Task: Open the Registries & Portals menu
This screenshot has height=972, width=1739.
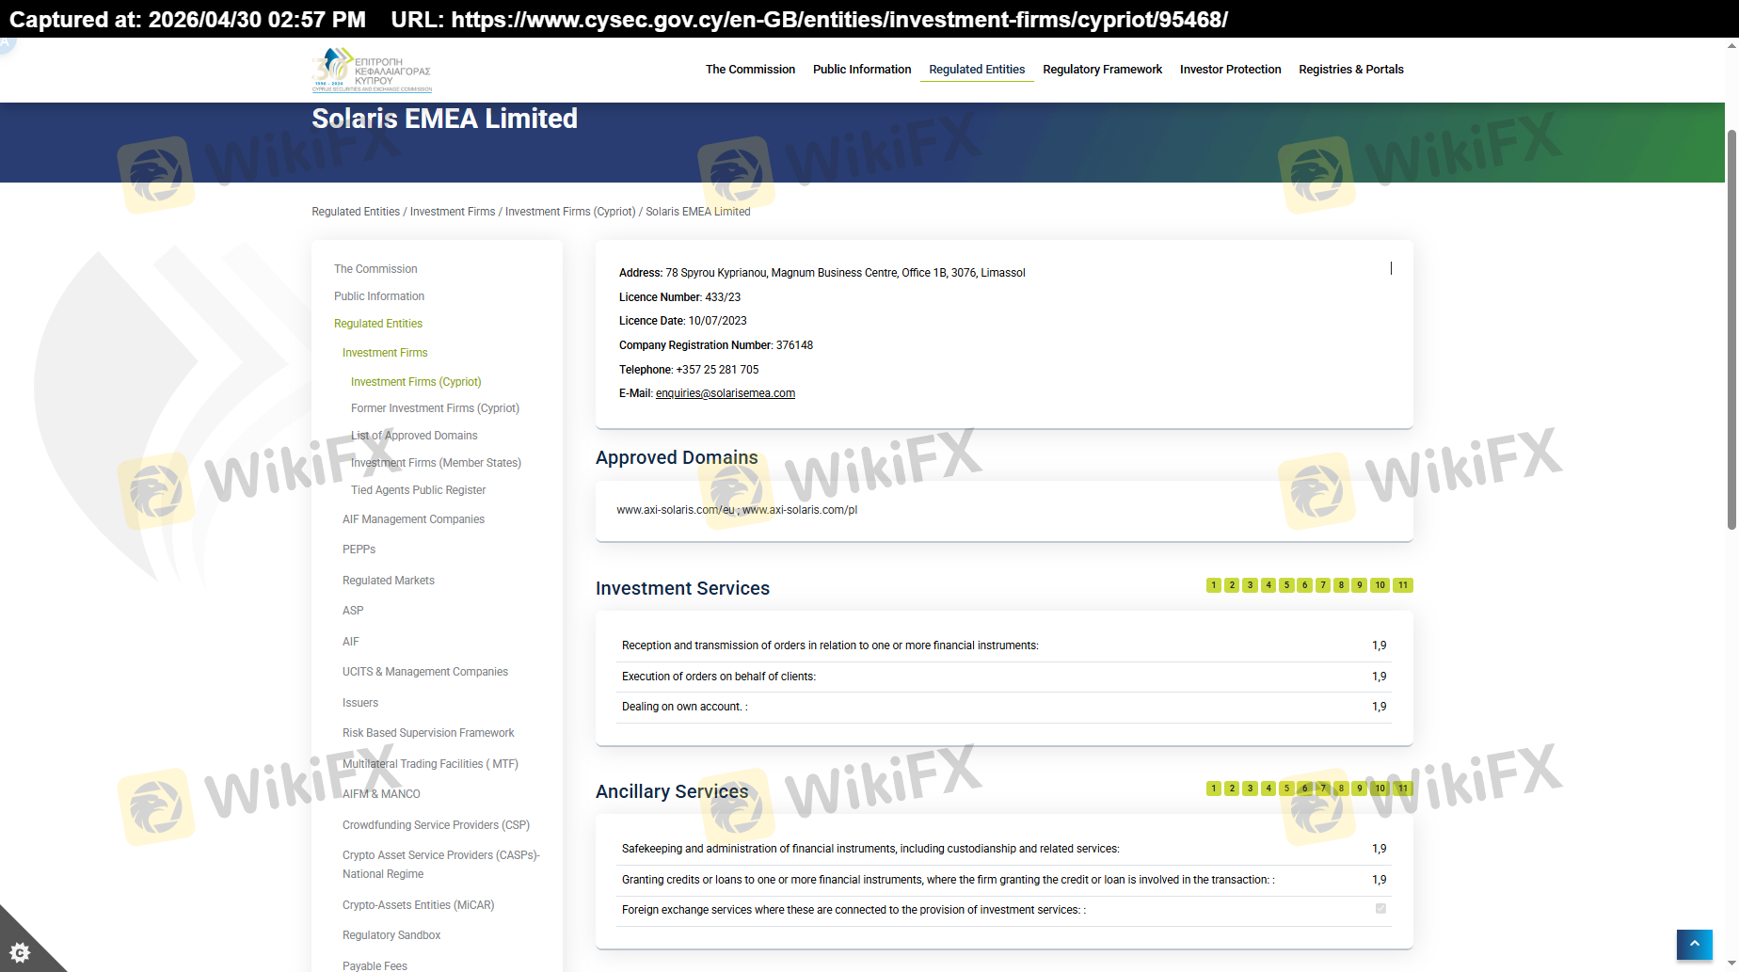Action: point(1351,70)
